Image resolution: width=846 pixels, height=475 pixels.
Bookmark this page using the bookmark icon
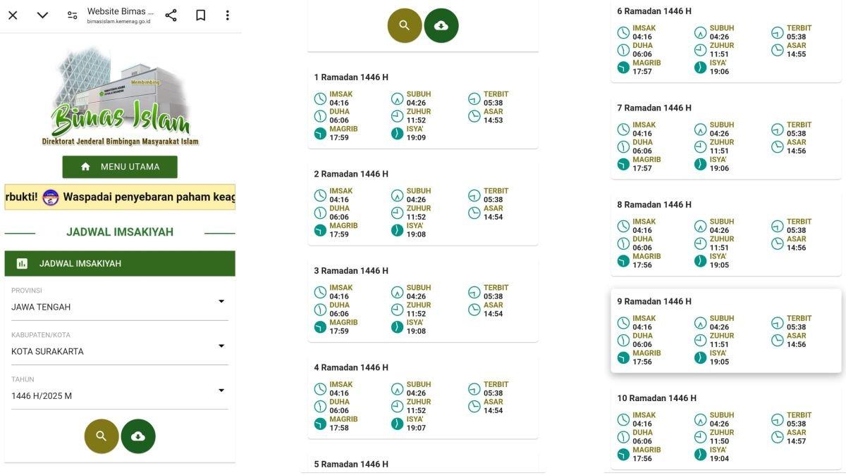click(x=201, y=15)
